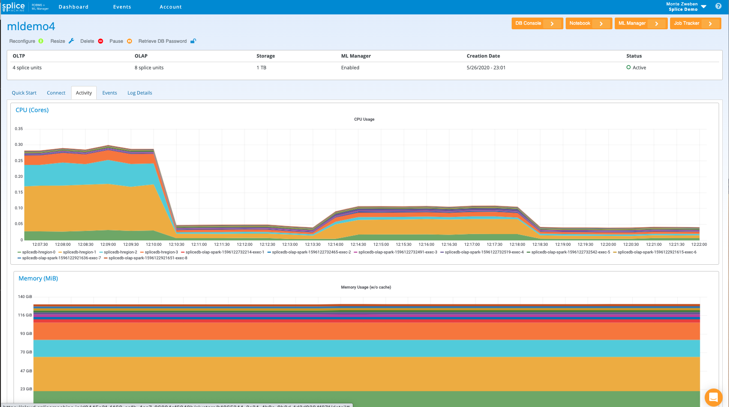729x407 pixels.
Task: Click the Retrieve DB Password link
Action: pyautogui.click(x=162, y=41)
